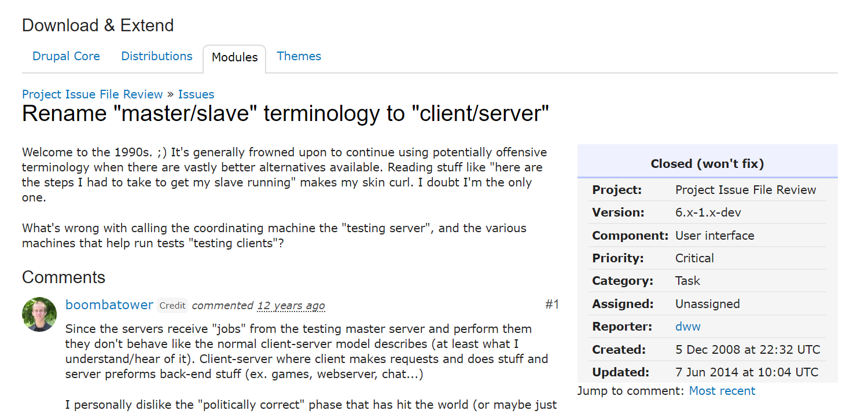This screenshot has width=868, height=414.
Task: Click the Project value 'Project Issue File Review'
Action: coord(745,190)
